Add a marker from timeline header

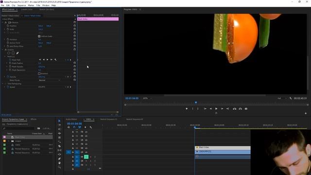pos(86,127)
